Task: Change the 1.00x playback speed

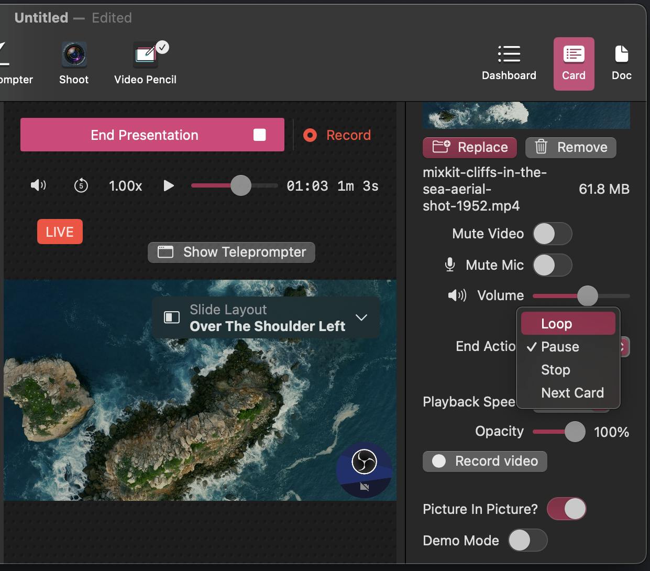Action: click(x=125, y=186)
